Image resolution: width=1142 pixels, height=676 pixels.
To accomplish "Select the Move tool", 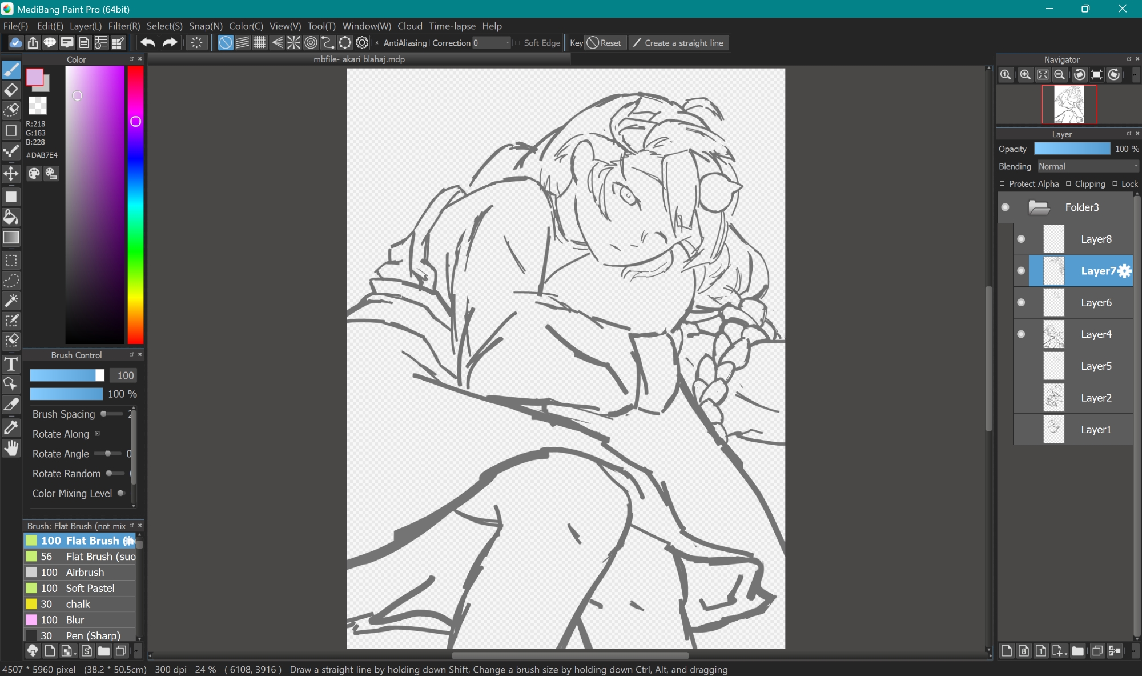I will [11, 174].
